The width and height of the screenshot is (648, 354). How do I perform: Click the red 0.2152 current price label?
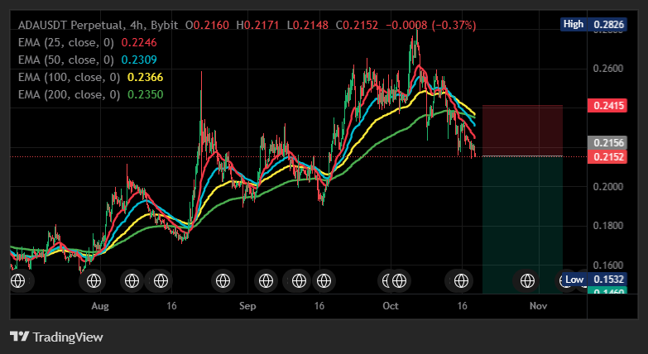point(607,157)
